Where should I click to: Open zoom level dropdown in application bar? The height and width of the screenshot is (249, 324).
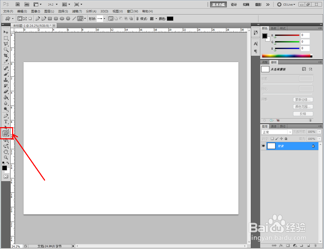tap(57, 5)
